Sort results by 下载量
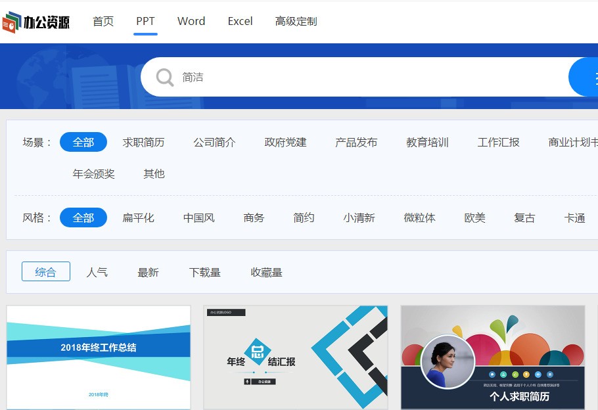The image size is (598, 410). [204, 272]
